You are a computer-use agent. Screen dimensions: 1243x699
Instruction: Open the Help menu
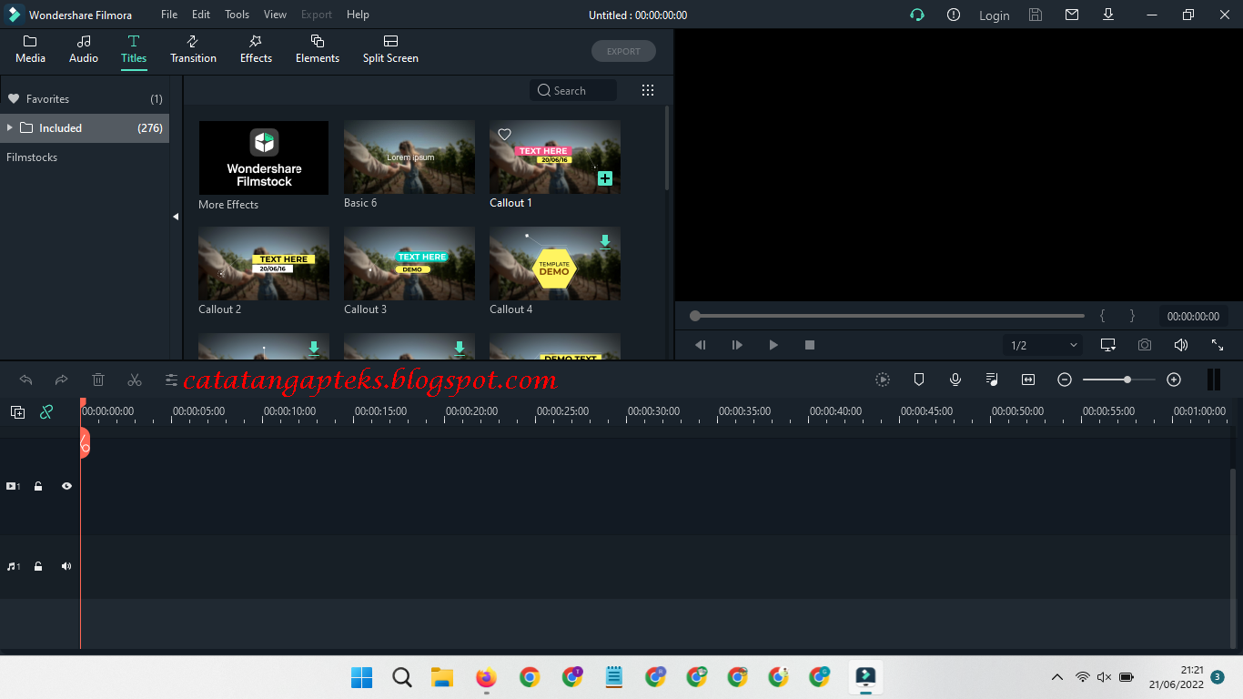358,15
